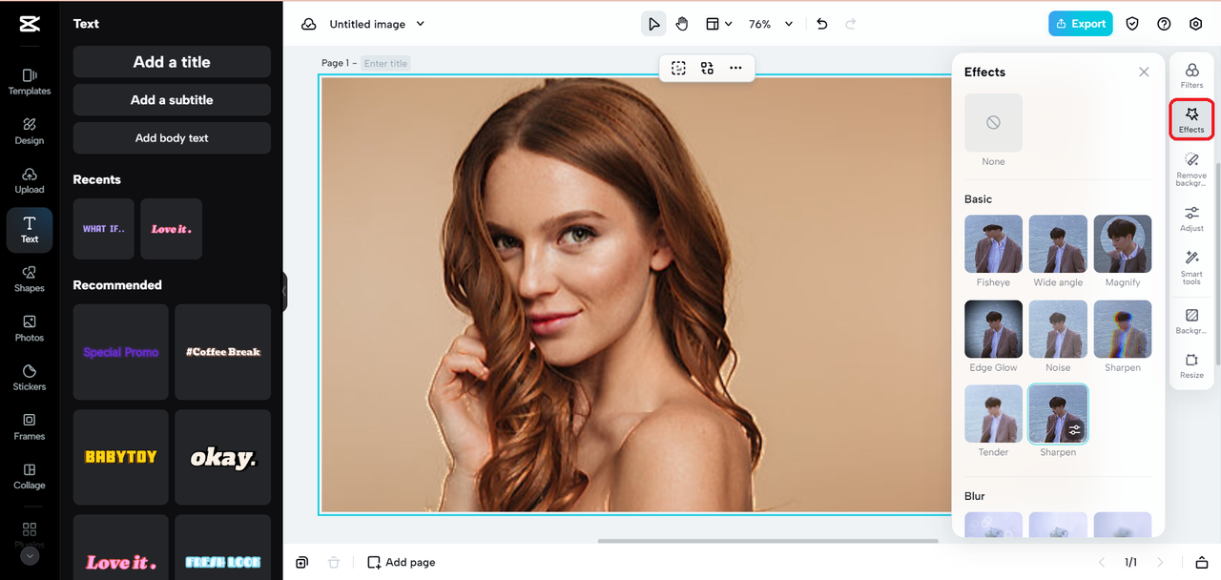Open the help question mark icon
Image resolution: width=1221 pixels, height=580 pixels.
click(1164, 24)
